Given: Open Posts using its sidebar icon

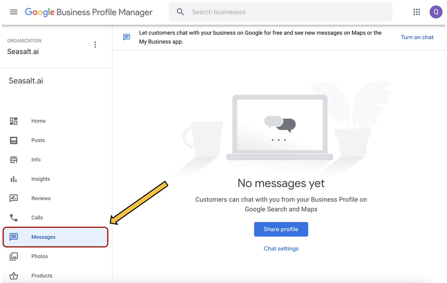Looking at the screenshot, I should [13, 140].
